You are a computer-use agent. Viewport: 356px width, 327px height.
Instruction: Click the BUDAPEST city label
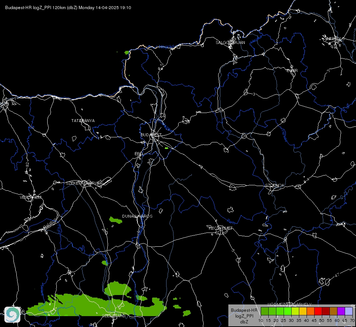[x=151, y=135]
